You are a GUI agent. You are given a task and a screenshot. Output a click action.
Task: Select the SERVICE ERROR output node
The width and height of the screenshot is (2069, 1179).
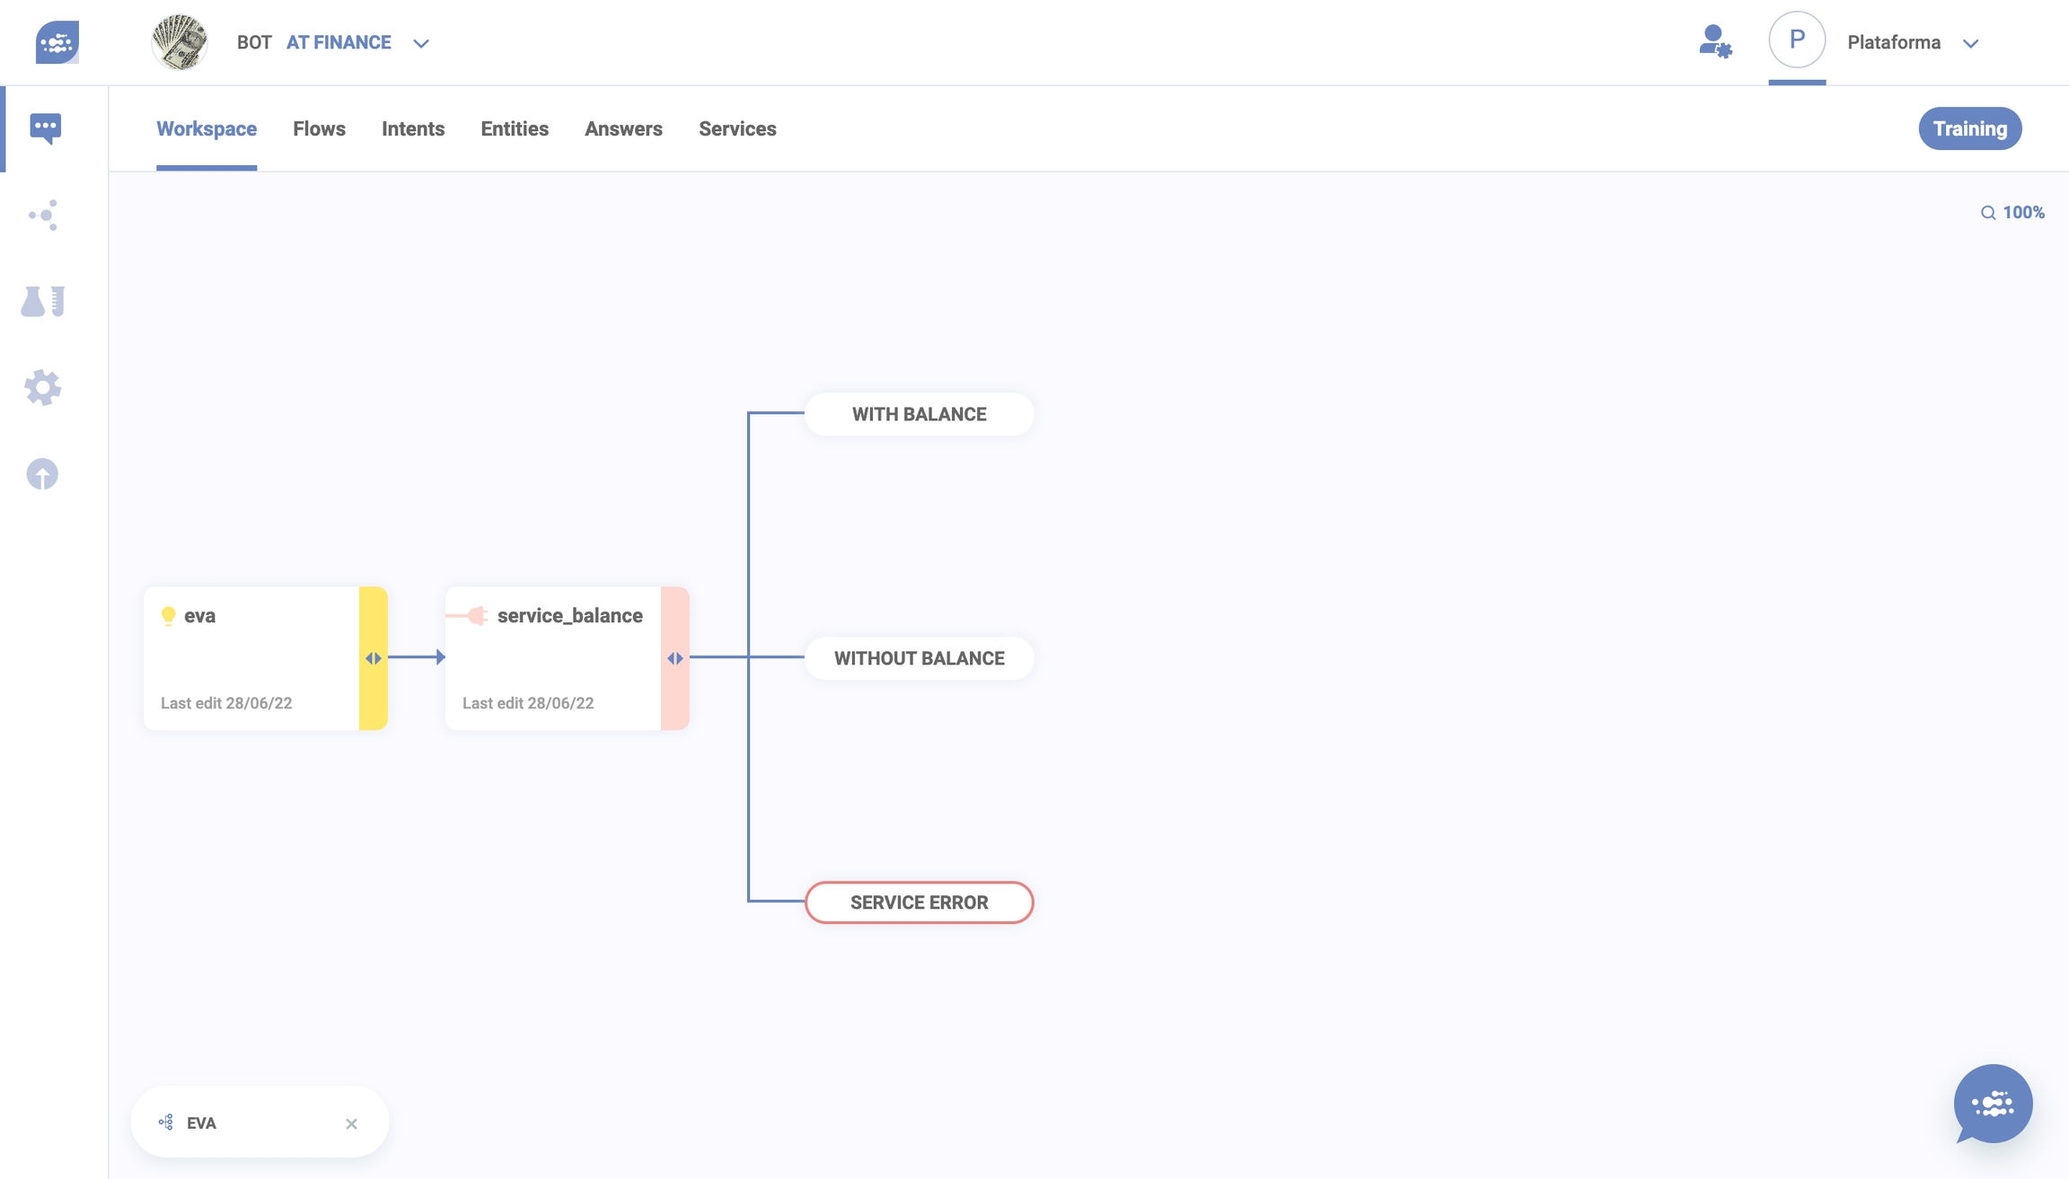(919, 902)
